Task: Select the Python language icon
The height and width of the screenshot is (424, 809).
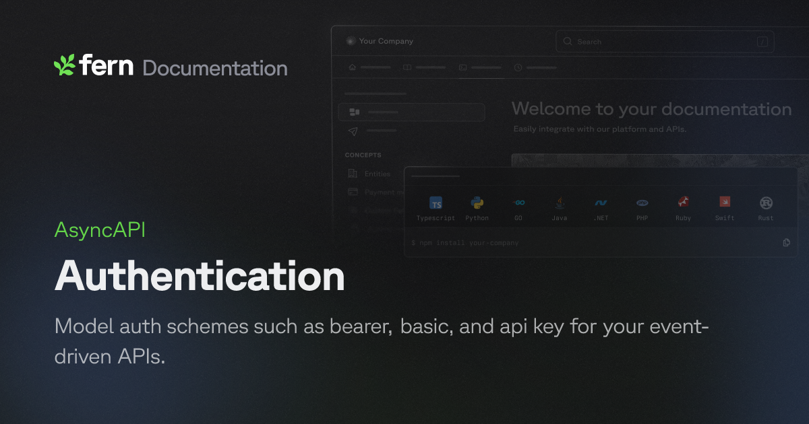Action: pos(477,203)
